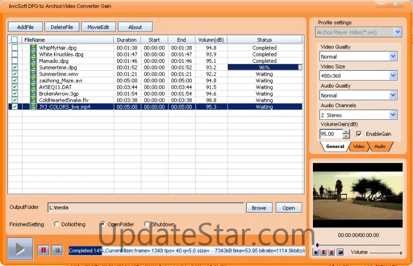413x266 pixels.
Task: Uncheck ColdHeartedSnake.flv checkbox
Action: [x=15, y=100]
